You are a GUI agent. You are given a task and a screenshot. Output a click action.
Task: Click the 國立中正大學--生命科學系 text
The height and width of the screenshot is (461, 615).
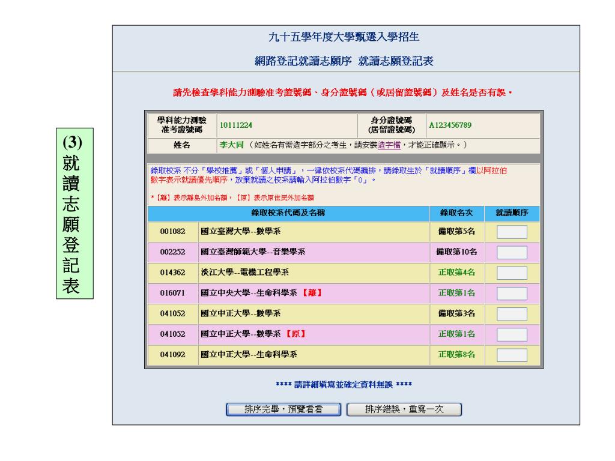coord(249,354)
